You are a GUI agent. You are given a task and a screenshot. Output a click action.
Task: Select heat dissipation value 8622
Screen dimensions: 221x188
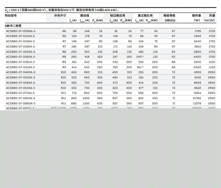point(198,88)
